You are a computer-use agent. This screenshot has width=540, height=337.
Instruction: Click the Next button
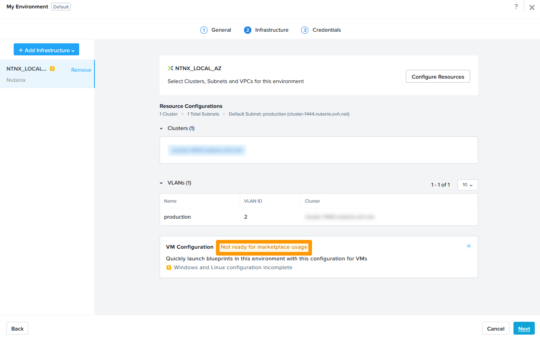[x=524, y=328]
